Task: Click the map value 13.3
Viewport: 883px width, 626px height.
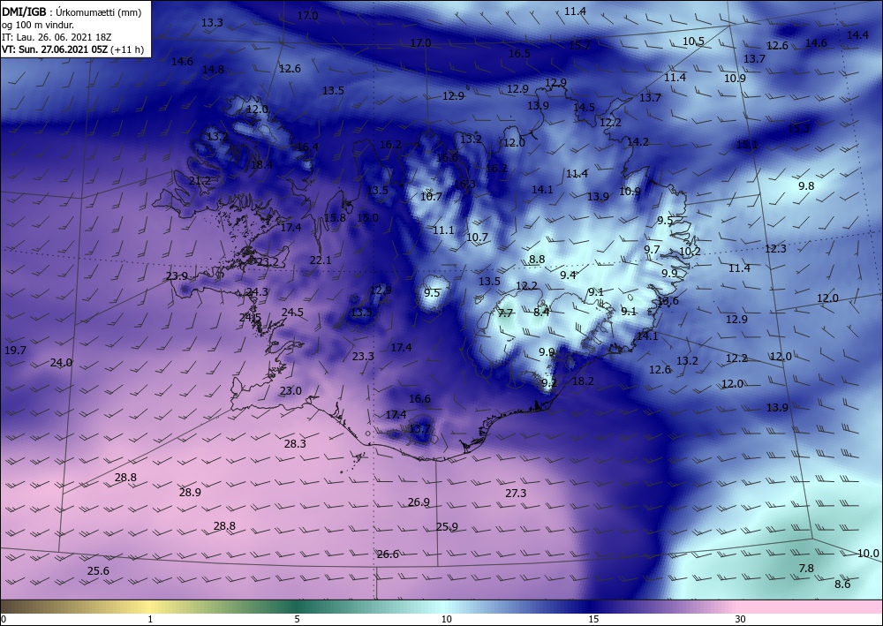Action: coord(212,23)
